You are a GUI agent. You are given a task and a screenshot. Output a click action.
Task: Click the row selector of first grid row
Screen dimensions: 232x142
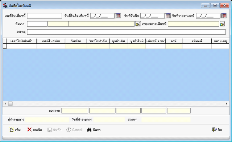pyautogui.click(x=5, y=46)
